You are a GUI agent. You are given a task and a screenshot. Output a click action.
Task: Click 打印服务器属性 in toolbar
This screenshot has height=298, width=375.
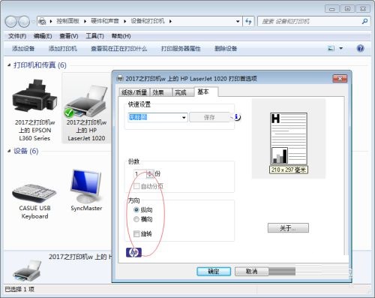[x=181, y=48]
